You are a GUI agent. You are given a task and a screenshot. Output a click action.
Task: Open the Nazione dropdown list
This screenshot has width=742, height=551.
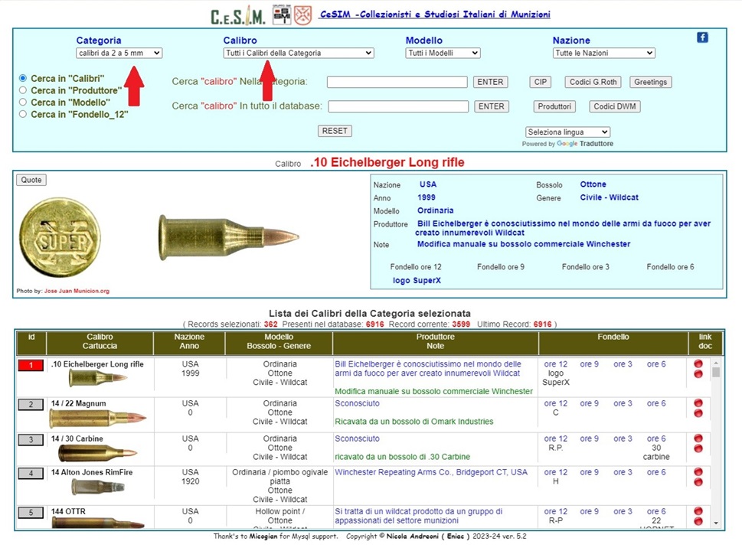604,53
